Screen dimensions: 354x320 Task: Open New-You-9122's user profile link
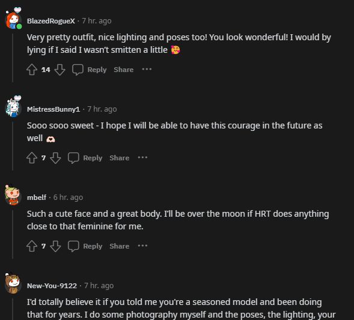pyautogui.click(x=52, y=286)
